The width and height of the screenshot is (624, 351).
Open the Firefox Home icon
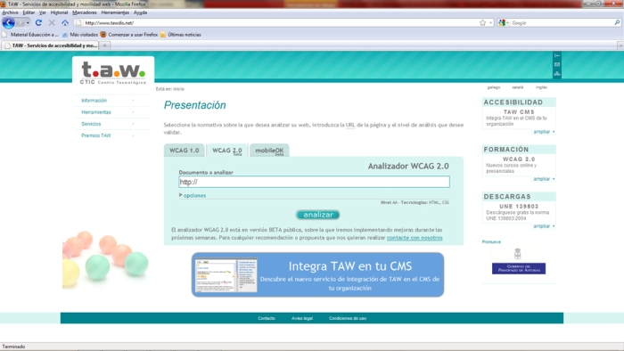pyautogui.click(x=65, y=23)
